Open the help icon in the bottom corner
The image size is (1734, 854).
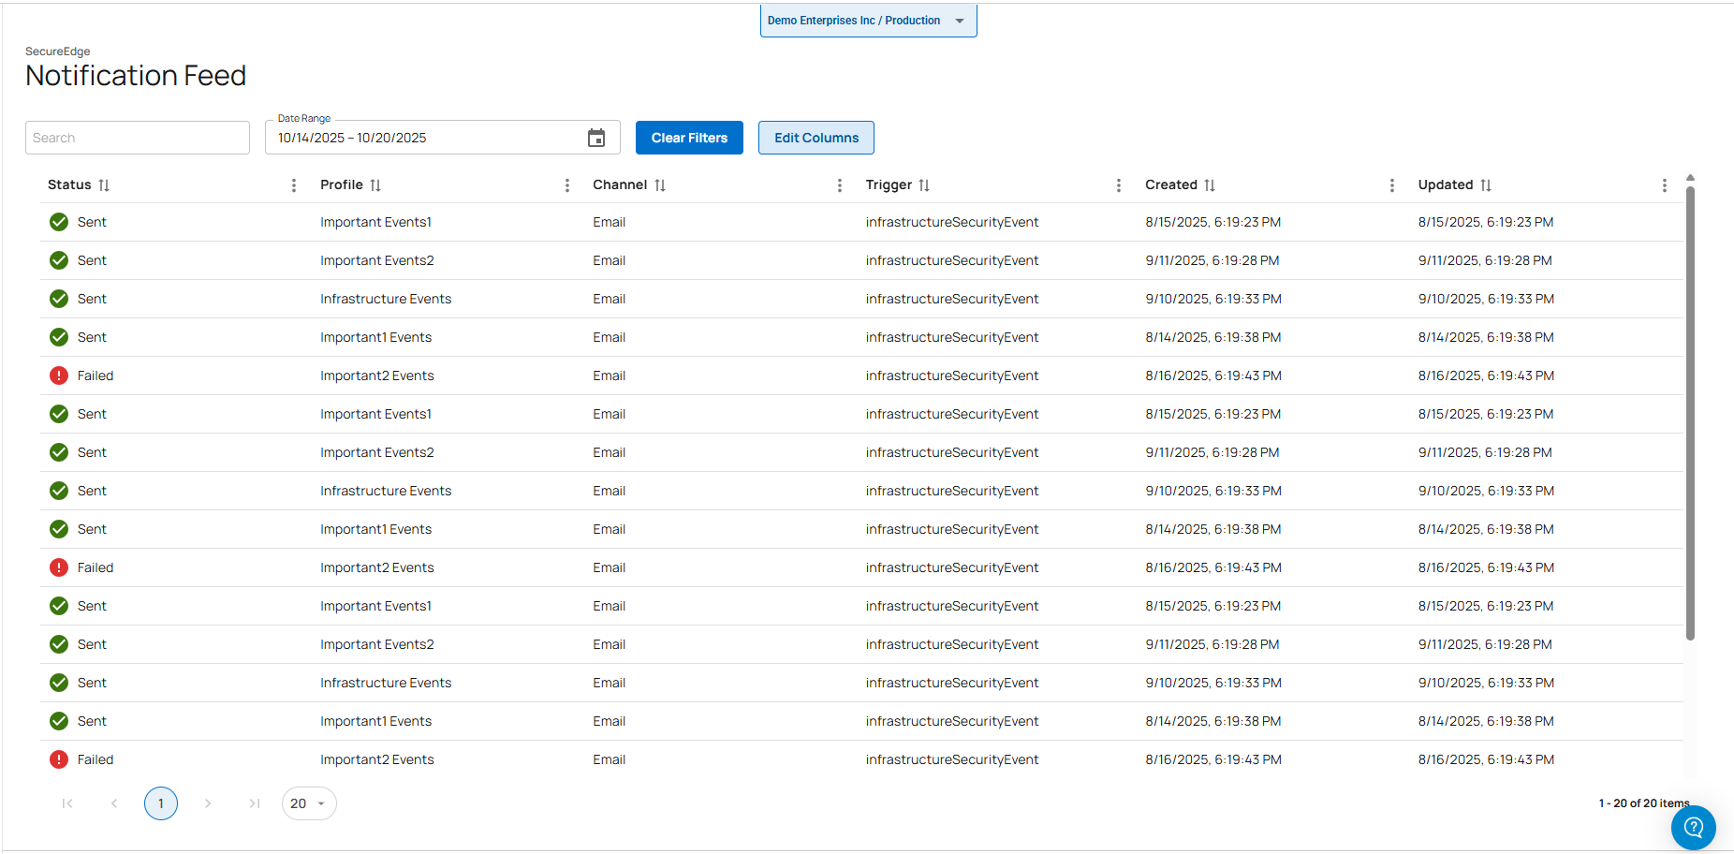[x=1693, y=828]
